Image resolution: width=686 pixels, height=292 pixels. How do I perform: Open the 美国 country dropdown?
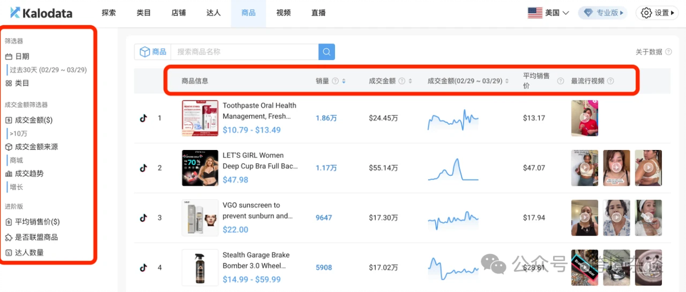(x=548, y=13)
